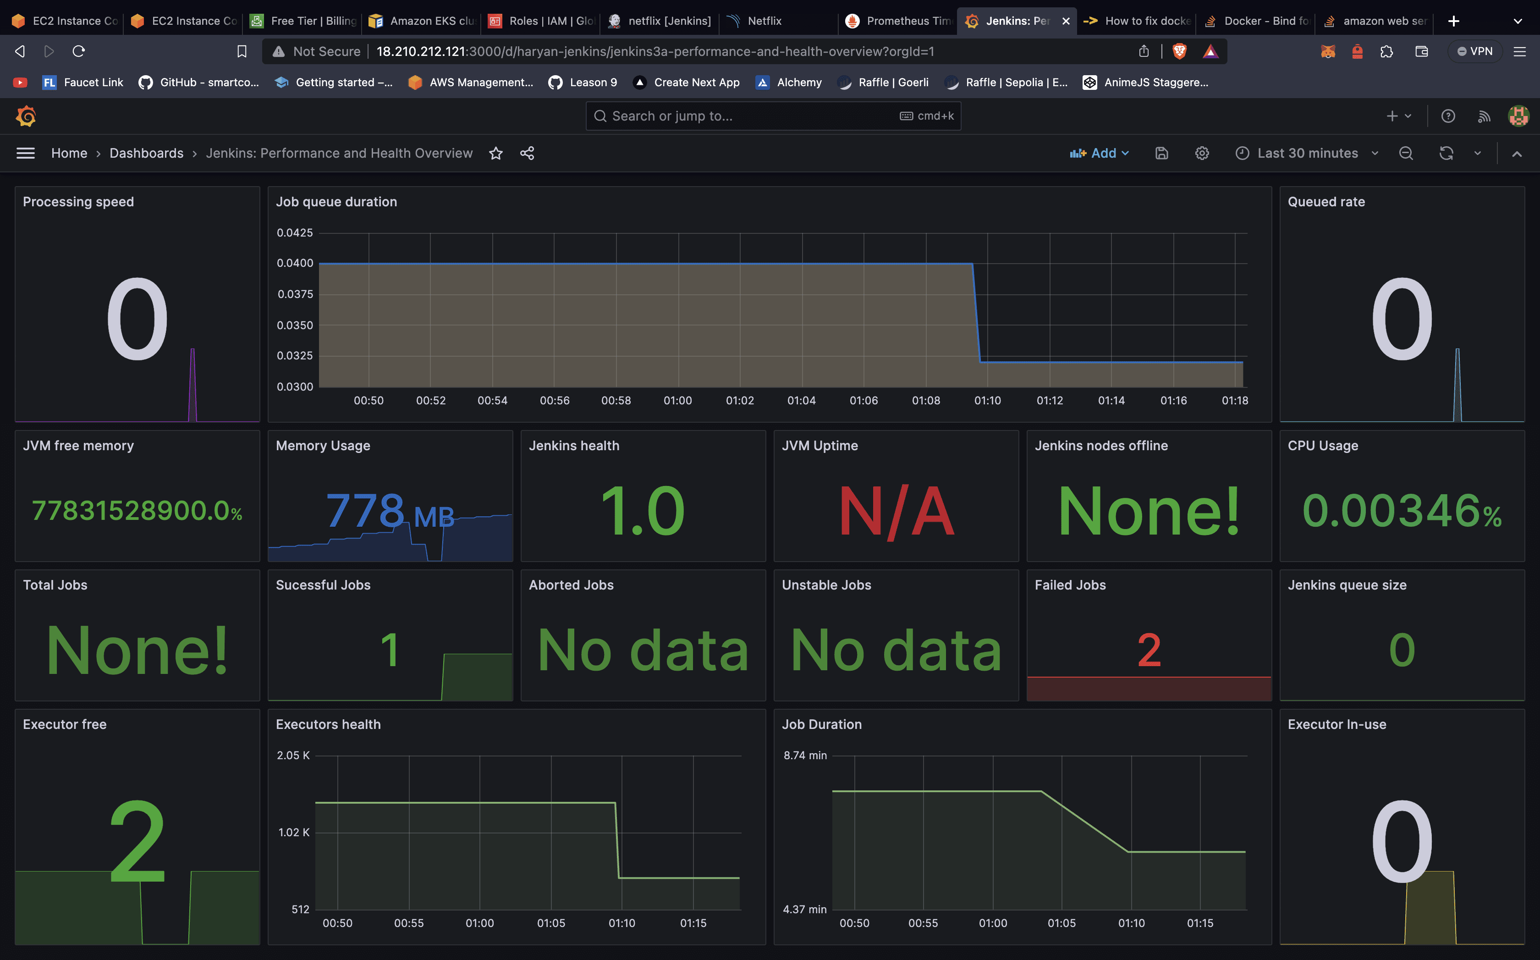The height and width of the screenshot is (960, 1540).
Task: Open the AWS Management bookmark
Action: [x=470, y=83]
